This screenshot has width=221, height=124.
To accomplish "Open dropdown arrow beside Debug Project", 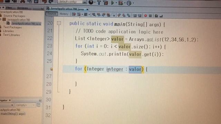I will (x=125, y=3).
